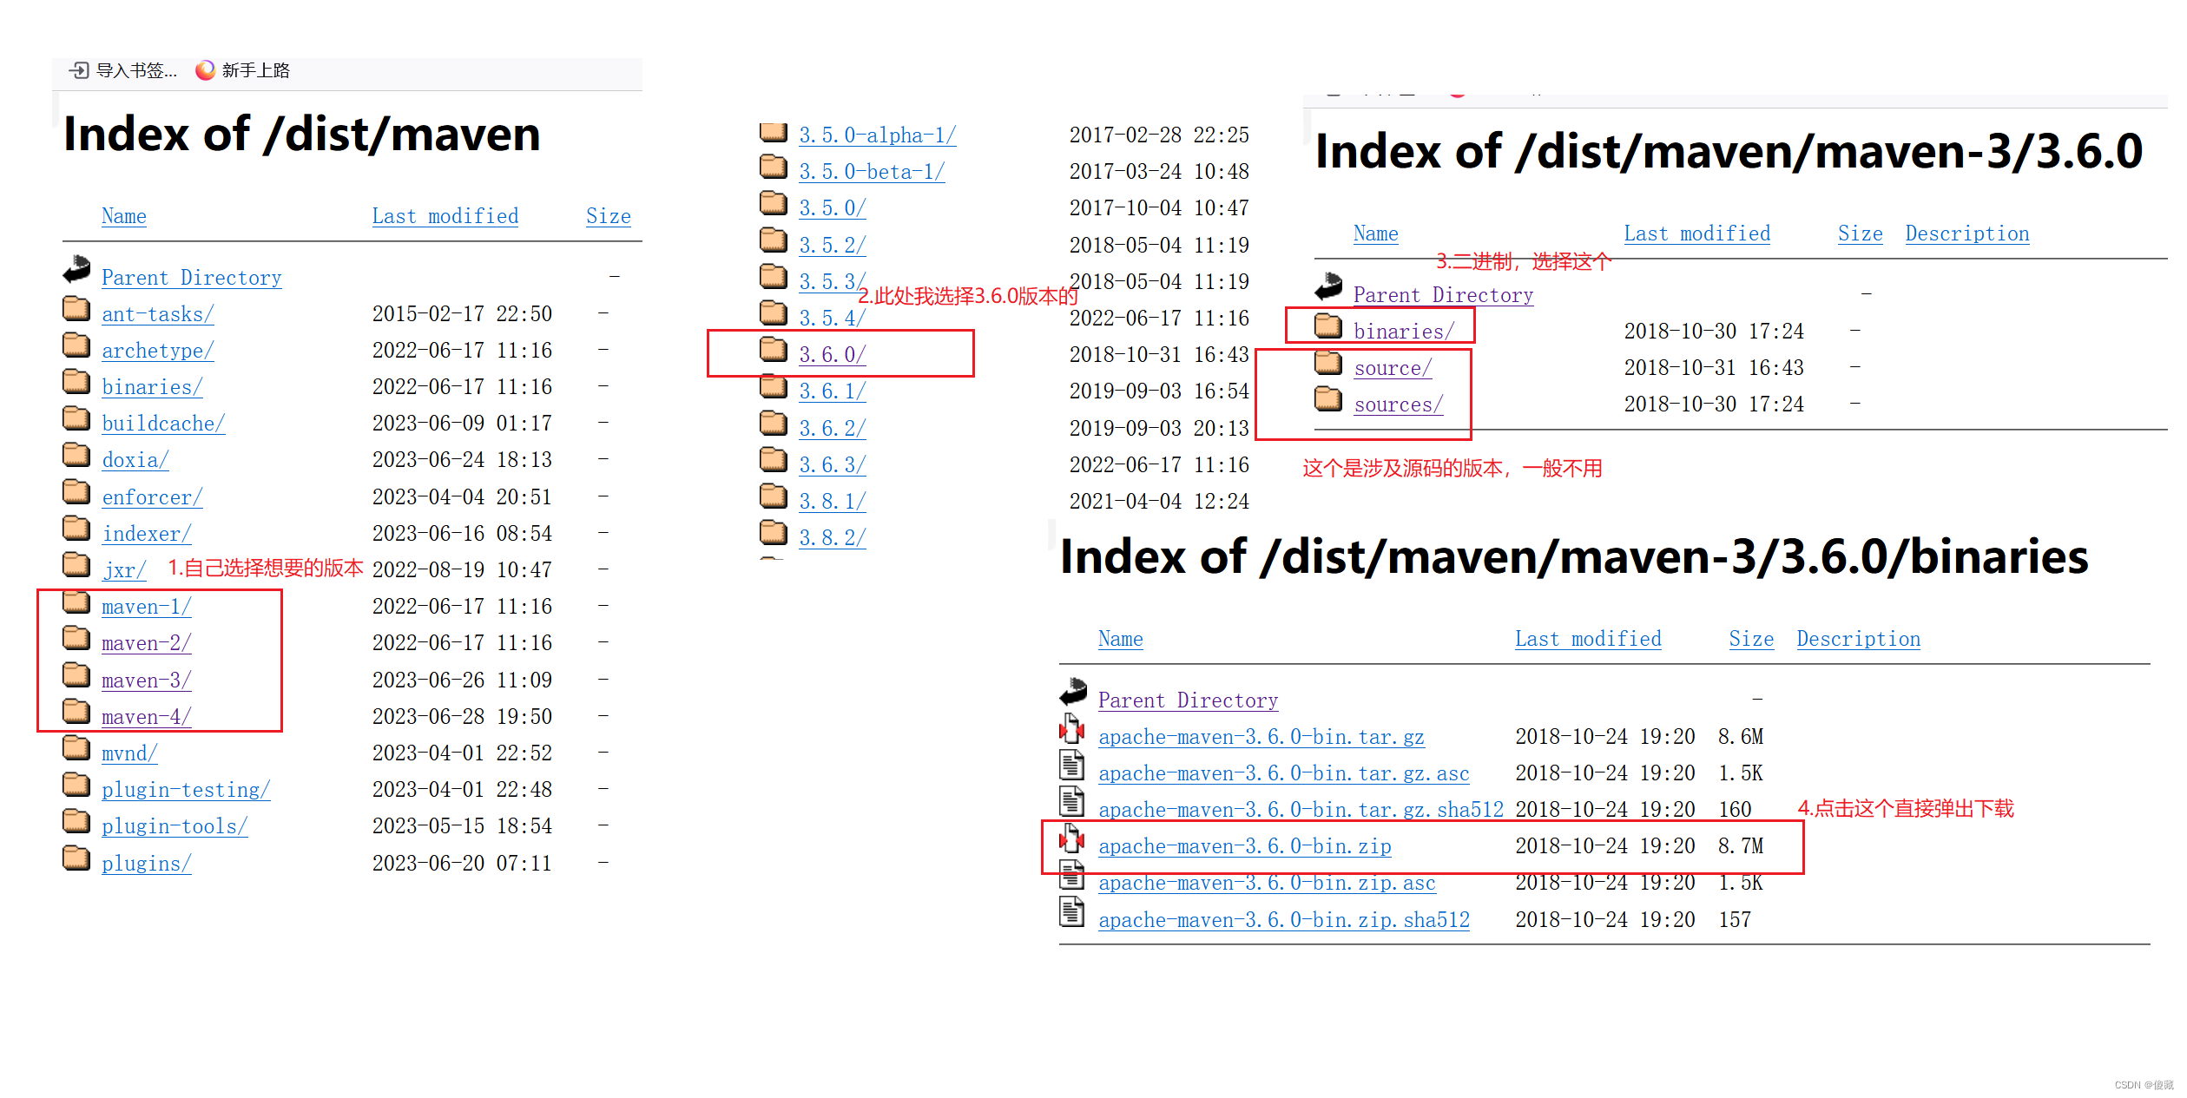The width and height of the screenshot is (2187, 1098).
Task: Sort 3.6.0/binaries listing by Description
Action: pos(1859,639)
